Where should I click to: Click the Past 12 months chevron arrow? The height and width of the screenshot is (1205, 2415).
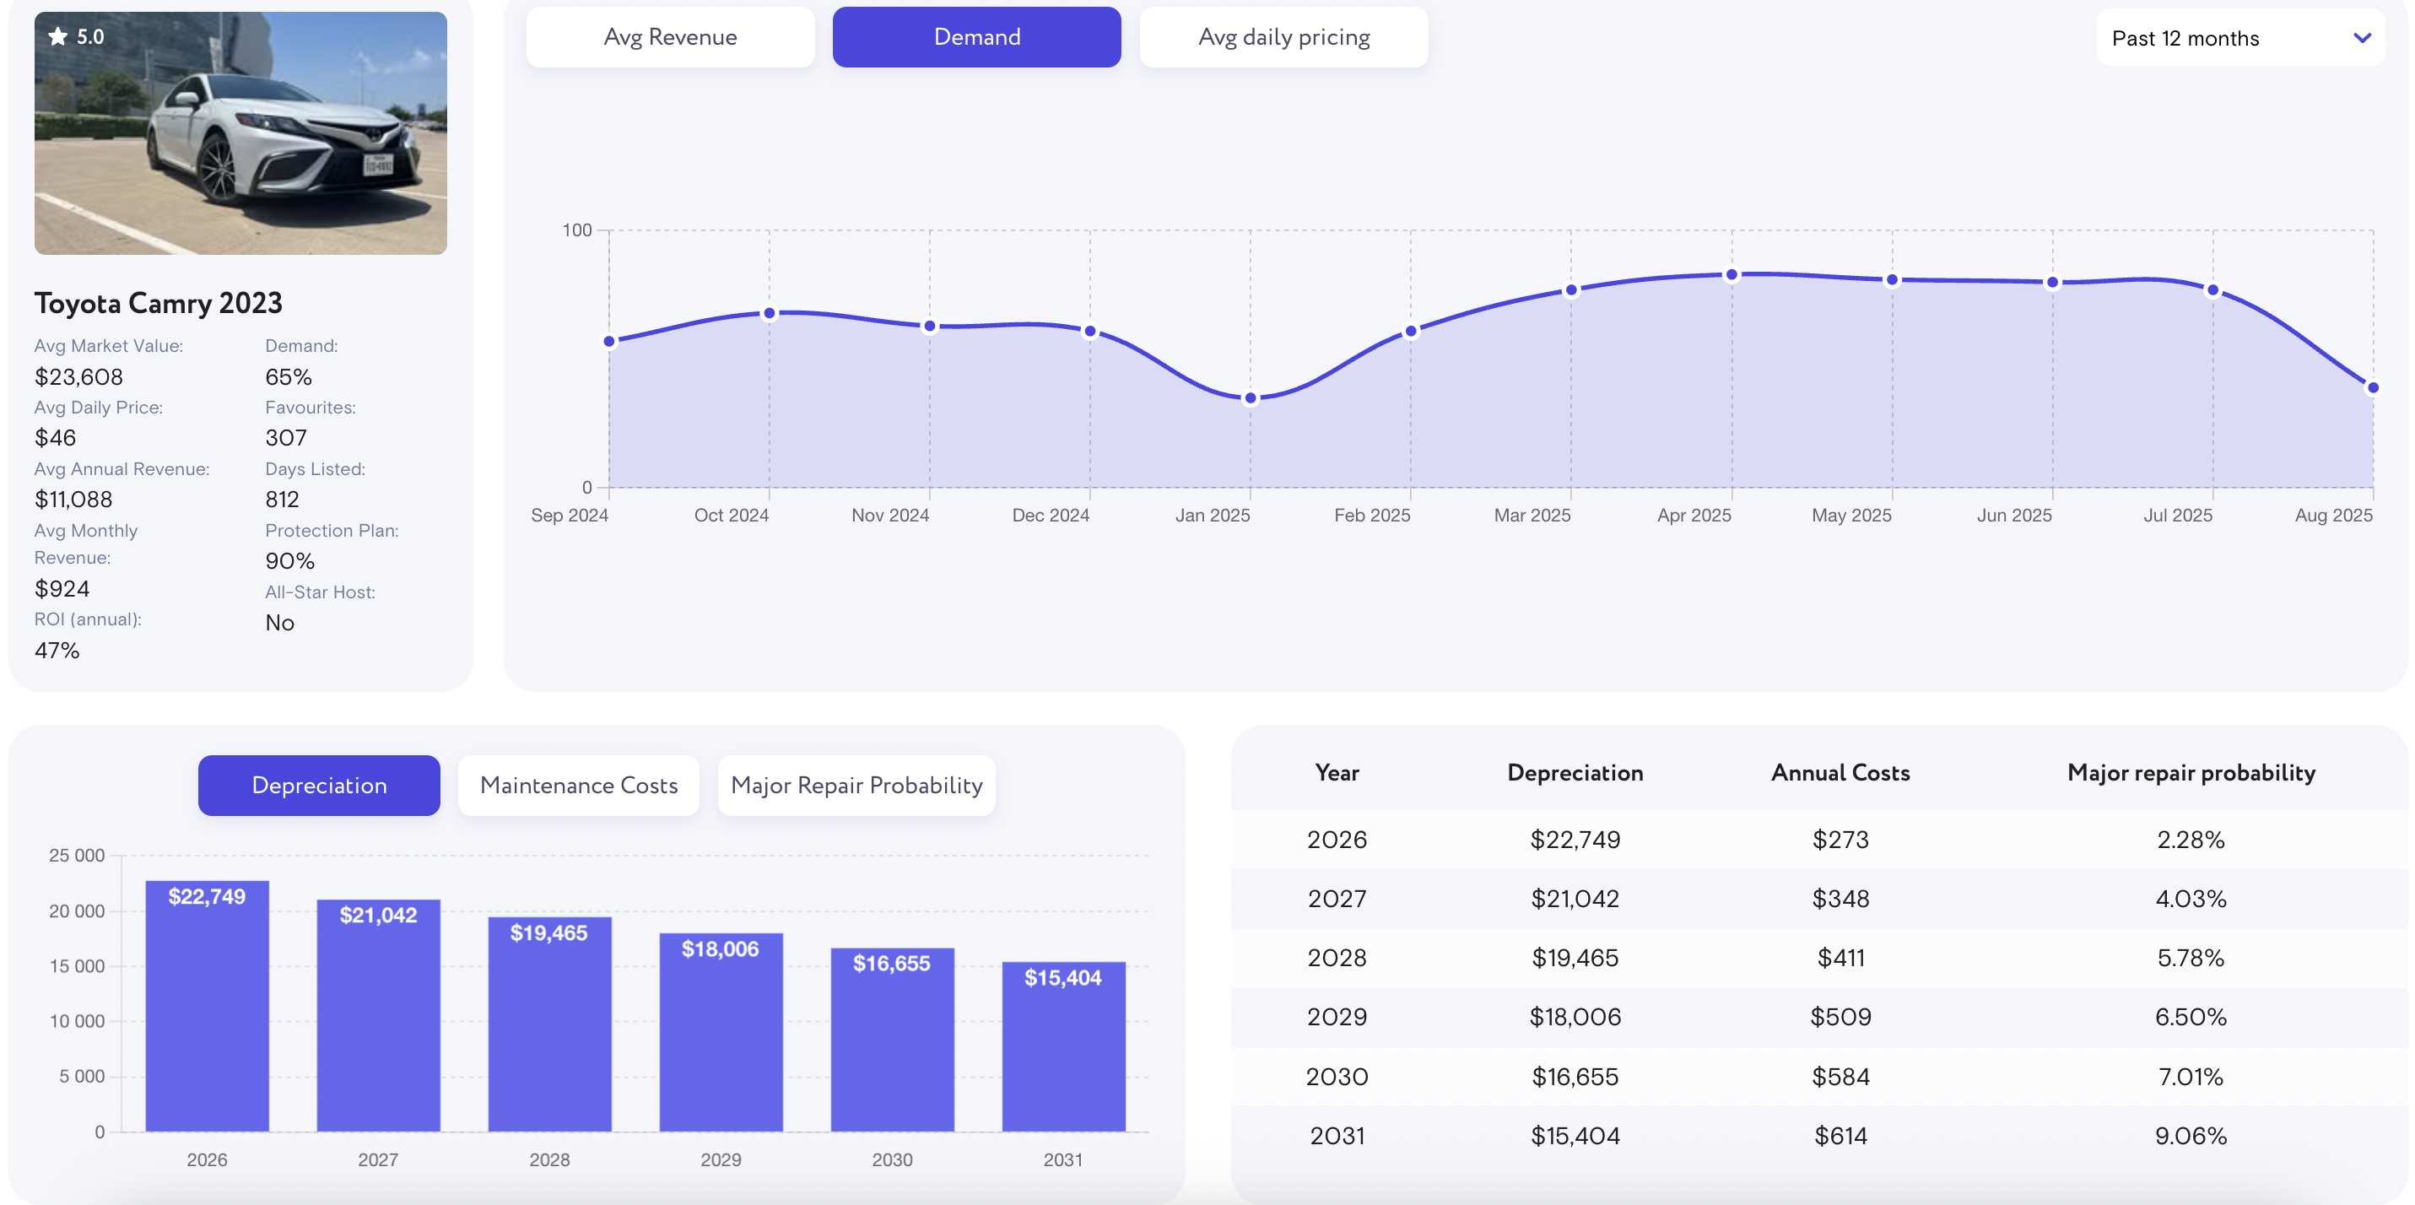pos(2362,39)
